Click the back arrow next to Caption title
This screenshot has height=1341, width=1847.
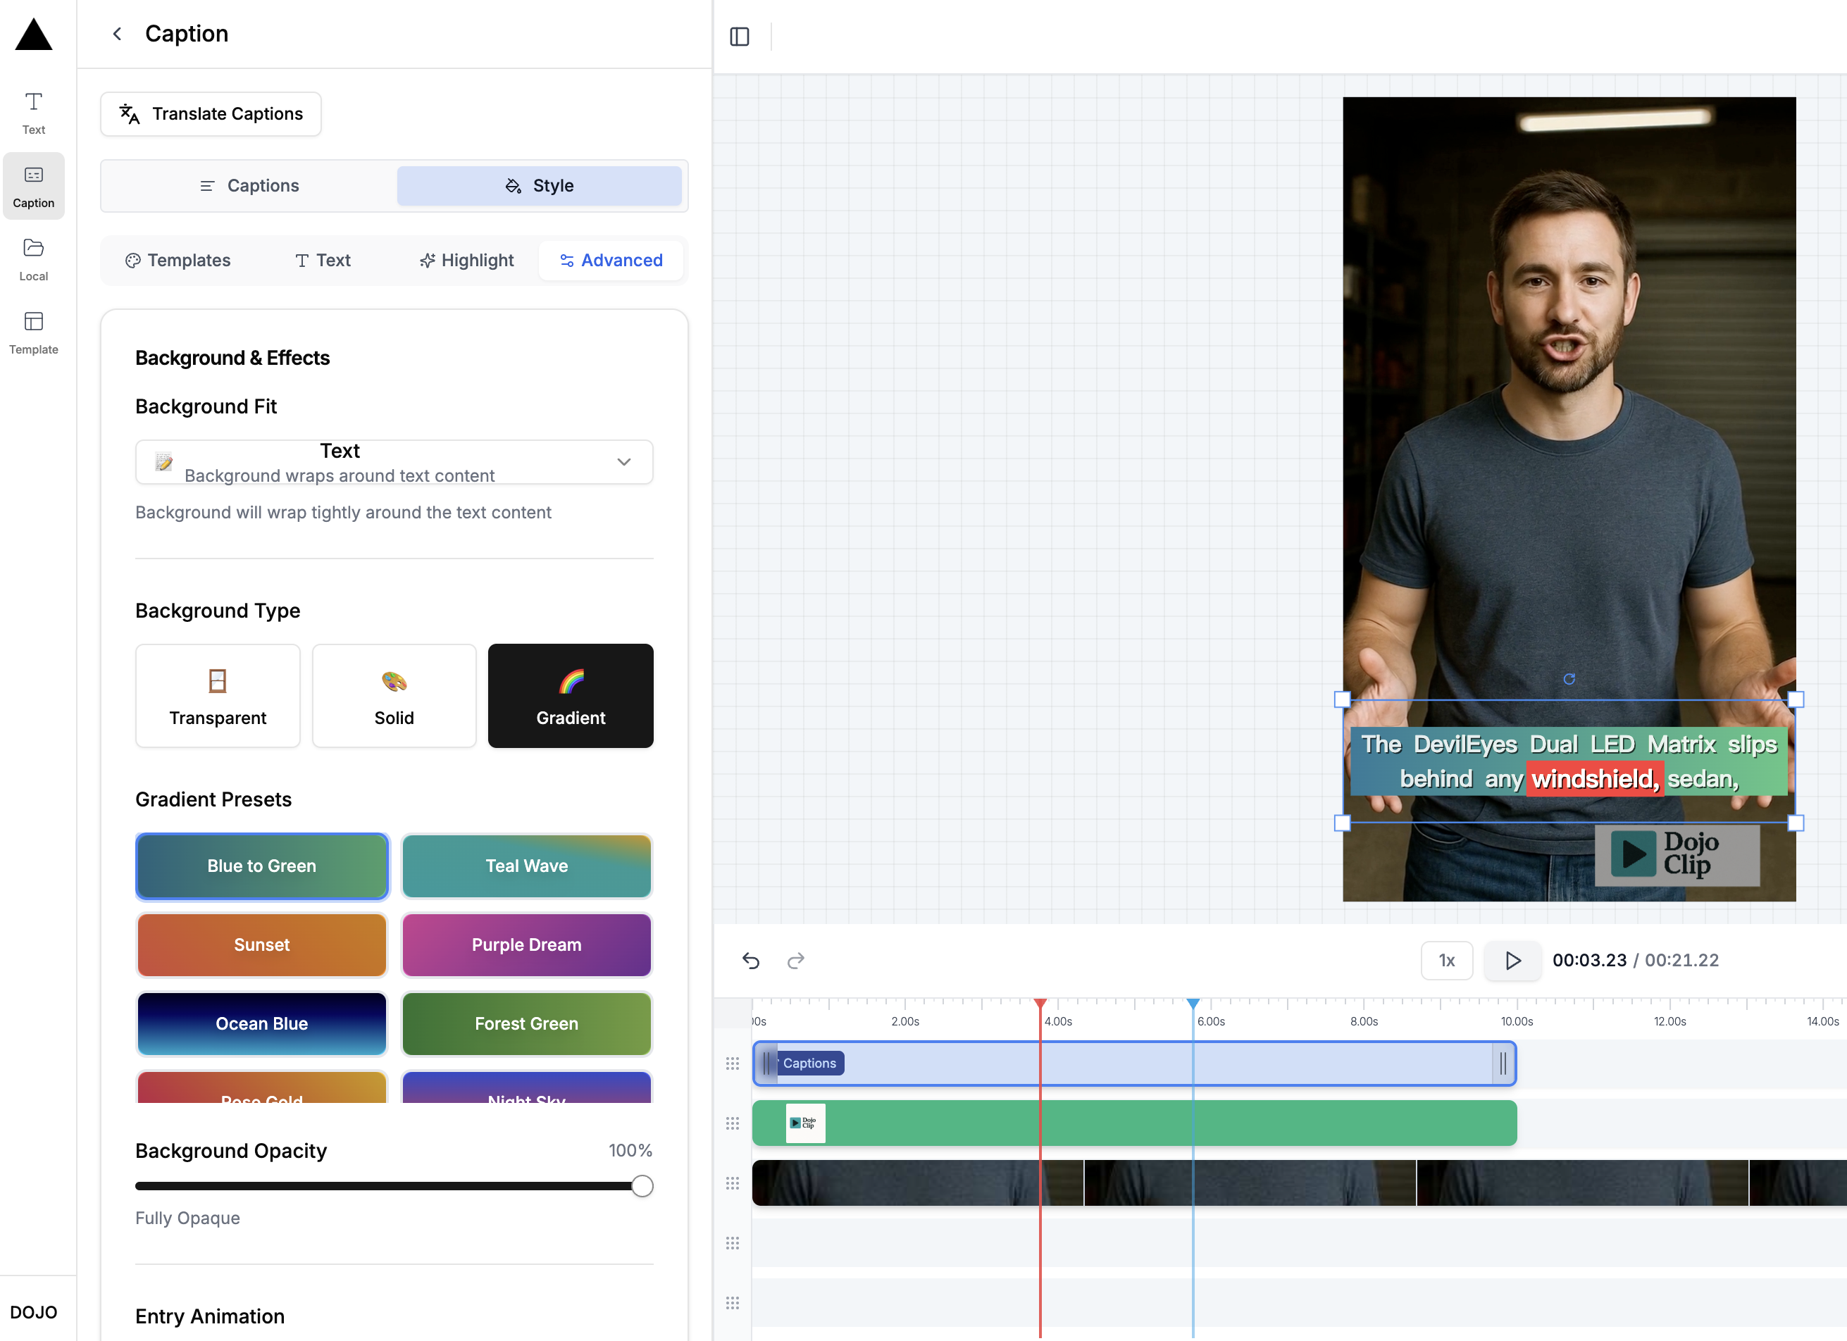(117, 33)
